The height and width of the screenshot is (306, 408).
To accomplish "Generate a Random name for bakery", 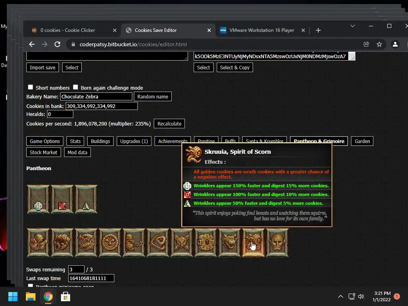I will (153, 96).
